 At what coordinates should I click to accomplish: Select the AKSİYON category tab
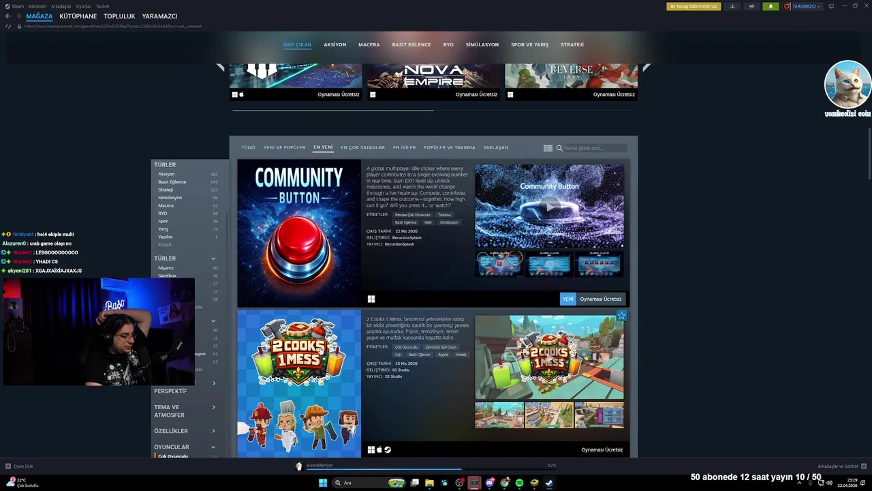click(x=335, y=44)
